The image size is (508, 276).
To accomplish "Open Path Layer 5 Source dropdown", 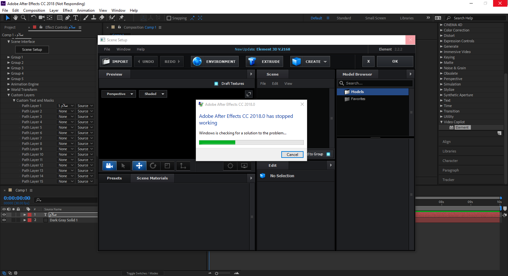I will pos(85,127).
